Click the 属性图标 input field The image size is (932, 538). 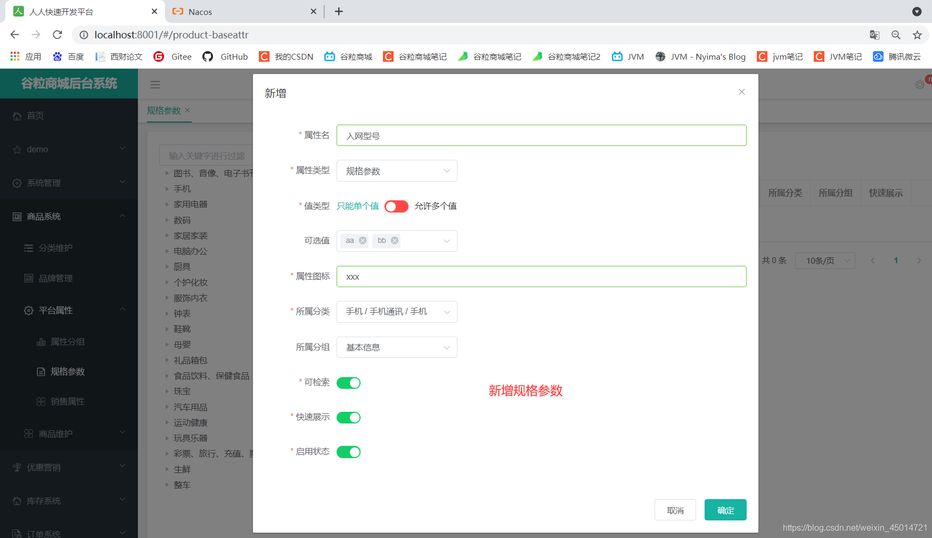pos(541,276)
